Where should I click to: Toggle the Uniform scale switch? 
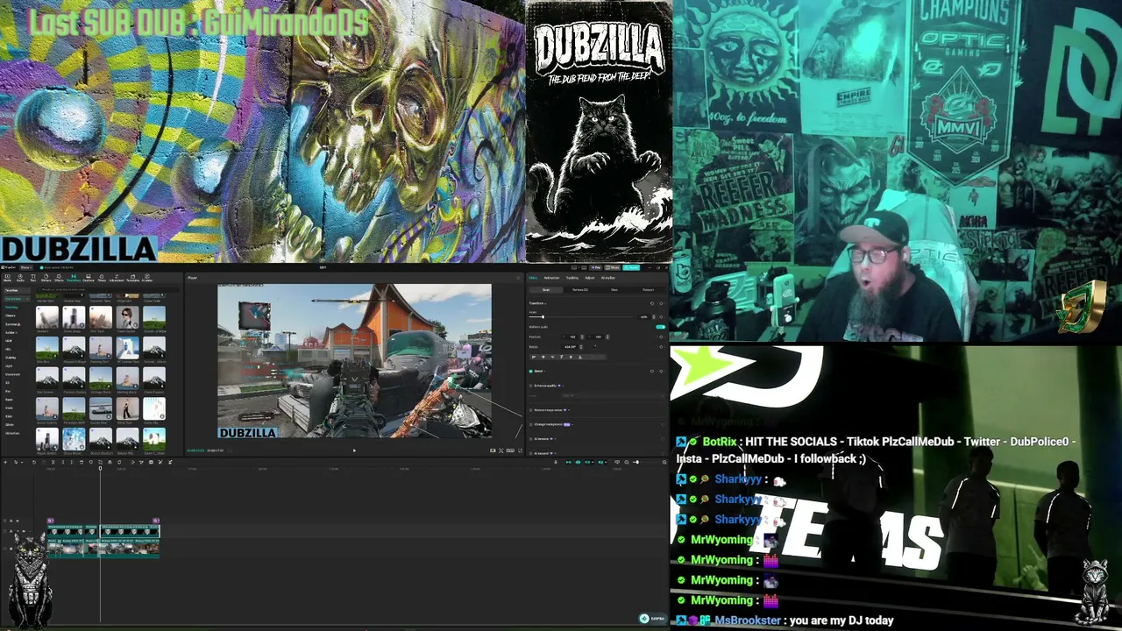(660, 327)
